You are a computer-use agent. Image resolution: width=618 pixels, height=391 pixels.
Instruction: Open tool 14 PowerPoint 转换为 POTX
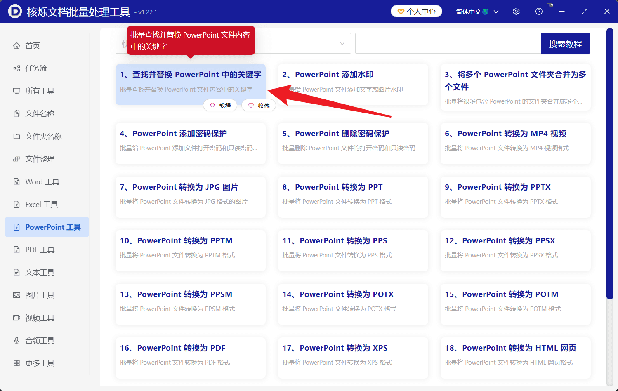click(353, 304)
